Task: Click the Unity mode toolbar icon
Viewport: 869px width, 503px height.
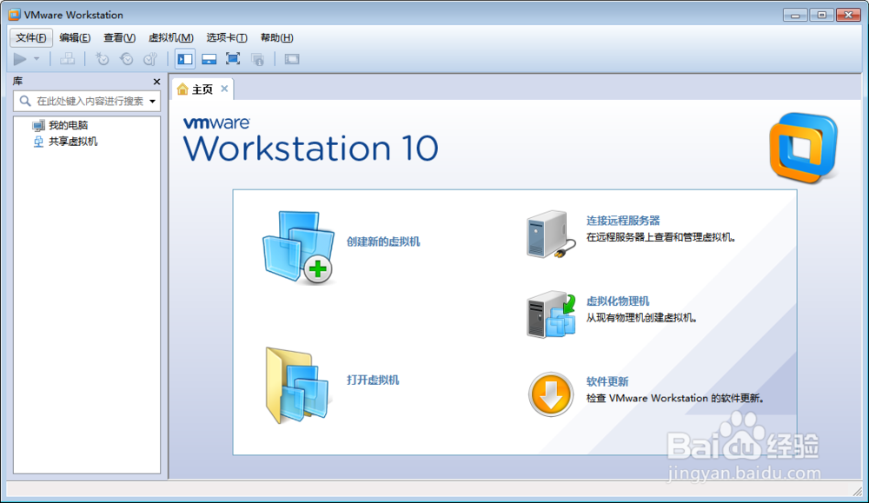Action: (257, 59)
